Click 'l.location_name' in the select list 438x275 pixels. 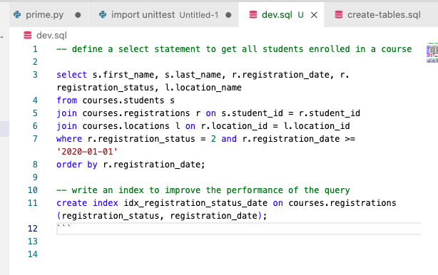click(203, 88)
